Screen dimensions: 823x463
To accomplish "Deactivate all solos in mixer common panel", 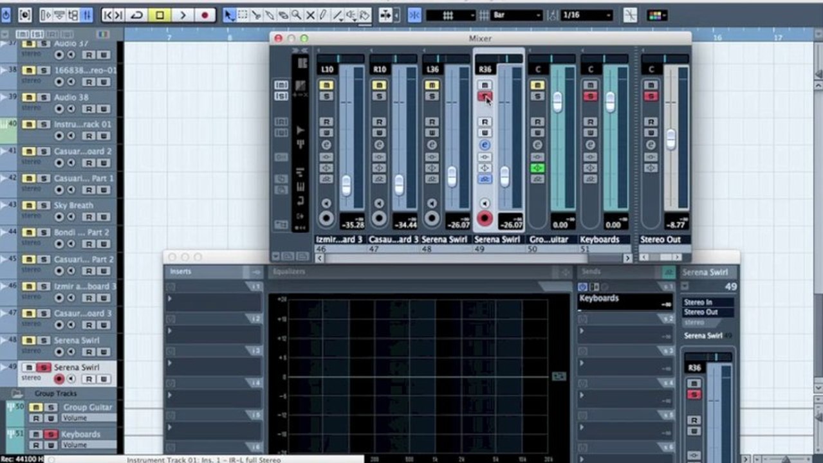I will click(281, 96).
